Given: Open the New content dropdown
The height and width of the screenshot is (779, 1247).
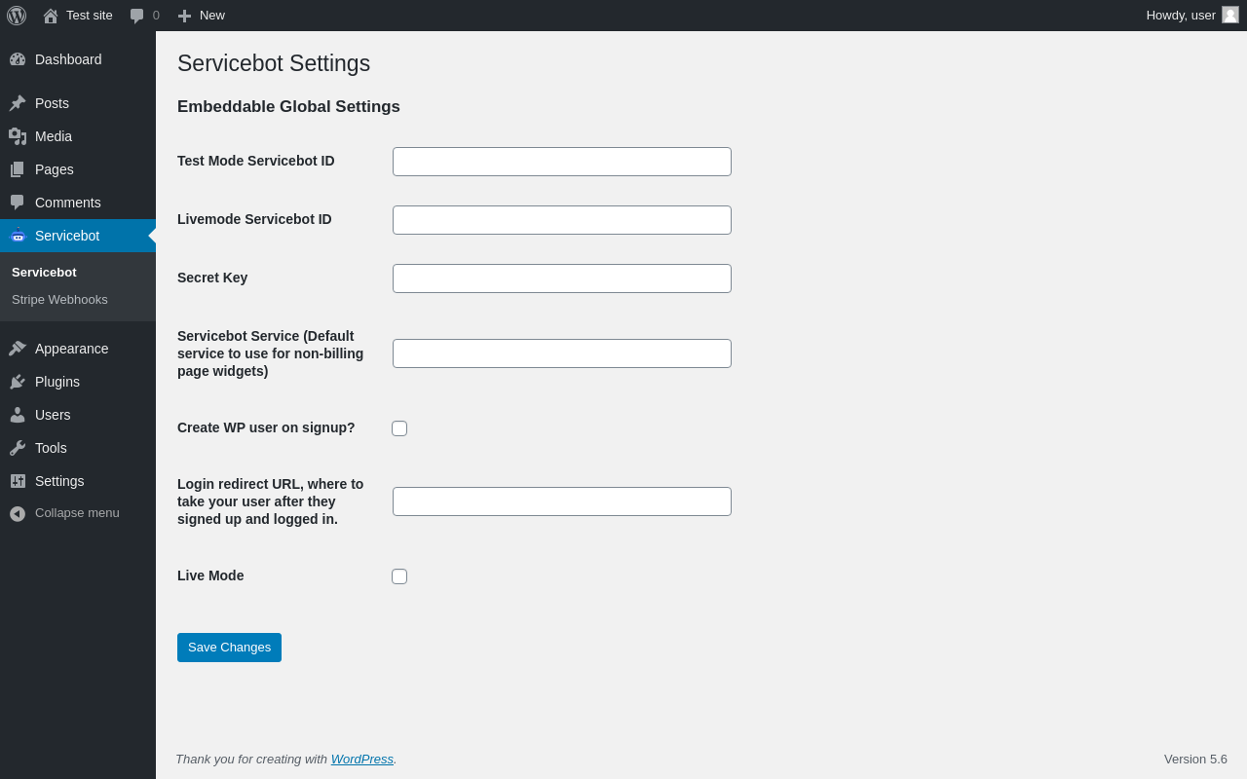Looking at the screenshot, I should tap(201, 16).
